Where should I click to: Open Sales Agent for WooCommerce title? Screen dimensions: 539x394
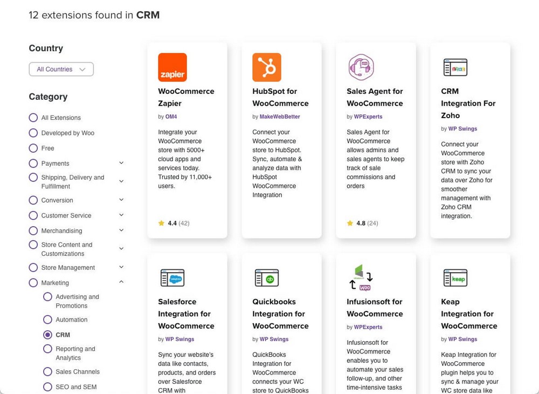375,97
